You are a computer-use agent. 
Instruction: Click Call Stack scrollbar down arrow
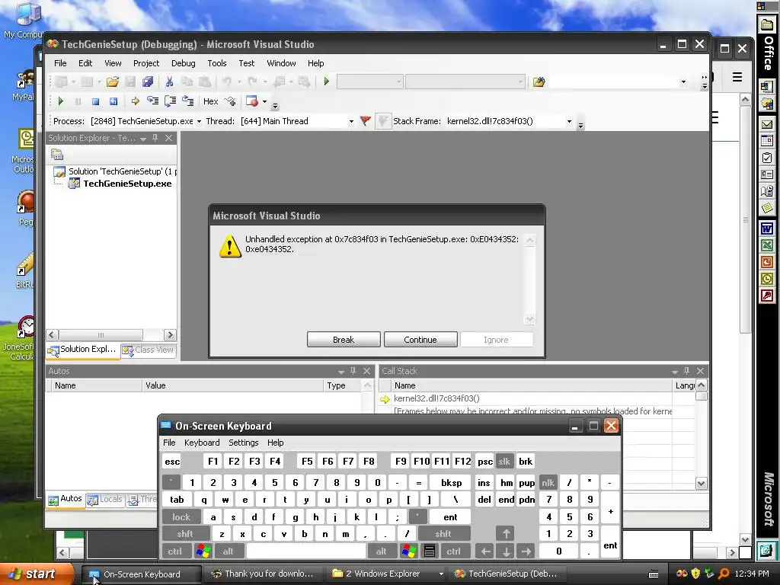[701, 483]
